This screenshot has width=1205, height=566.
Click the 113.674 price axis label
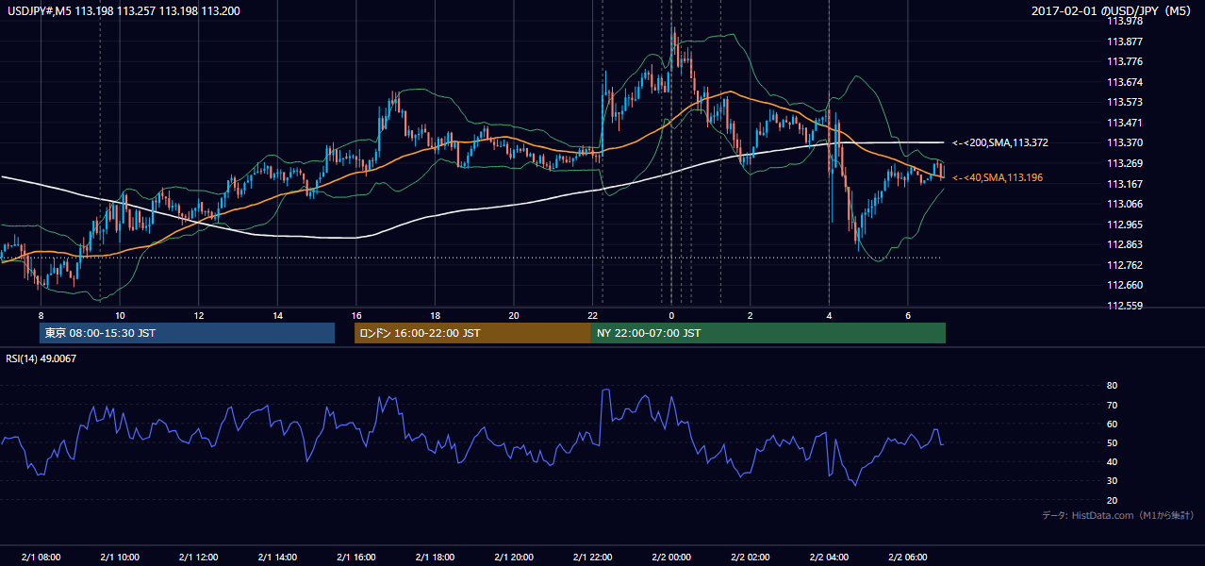[x=1126, y=82]
